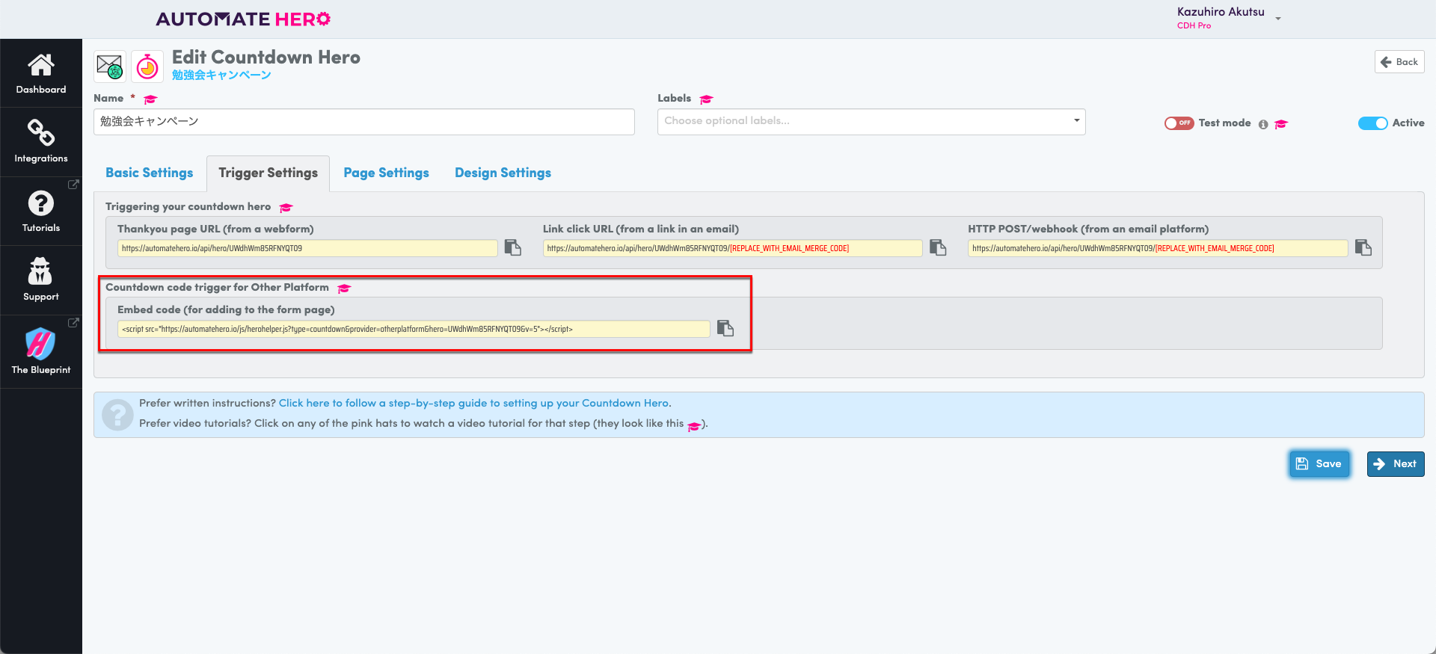Open tutorial hat for Triggering your countdown hero
The image size is (1436, 654).
click(x=286, y=208)
